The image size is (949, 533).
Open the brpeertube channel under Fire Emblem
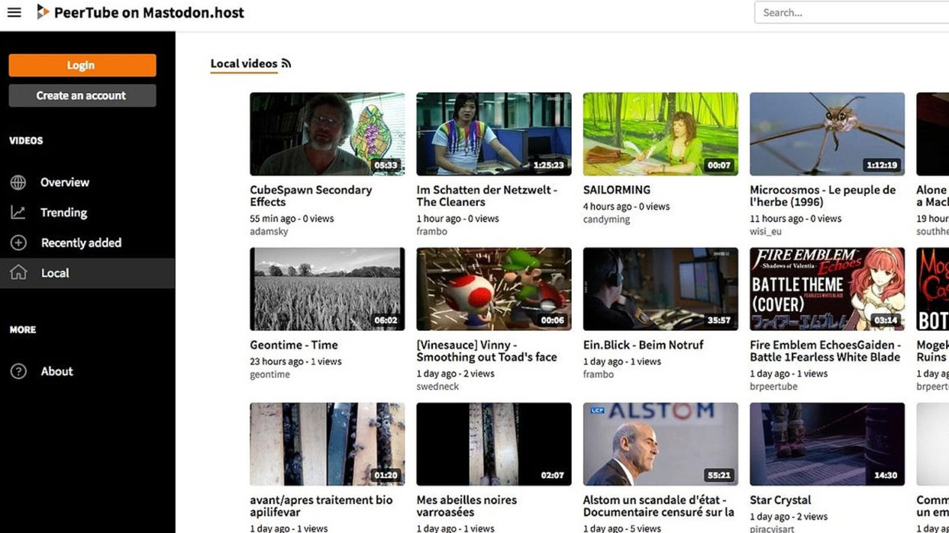[x=773, y=387]
